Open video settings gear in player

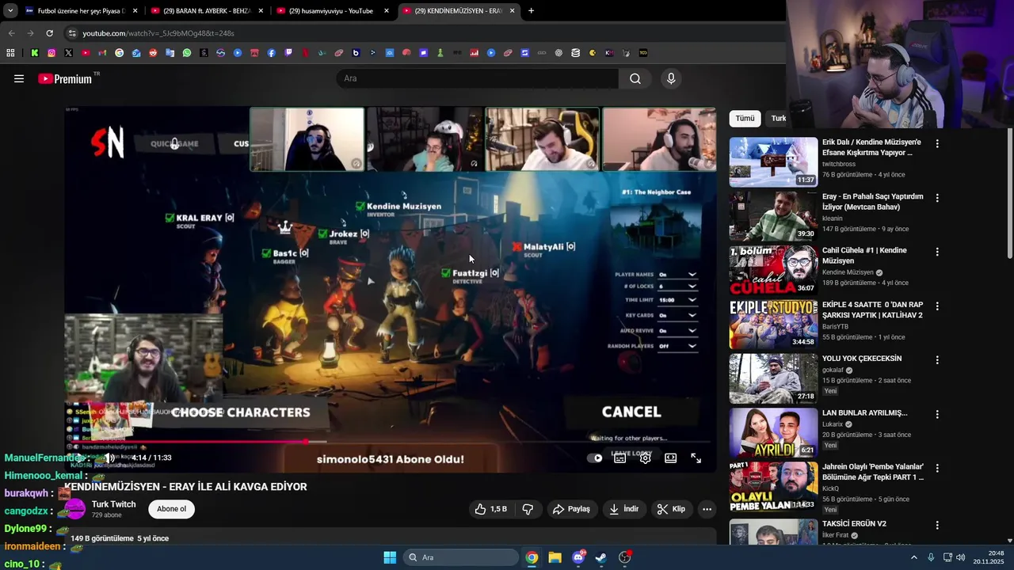click(646, 458)
